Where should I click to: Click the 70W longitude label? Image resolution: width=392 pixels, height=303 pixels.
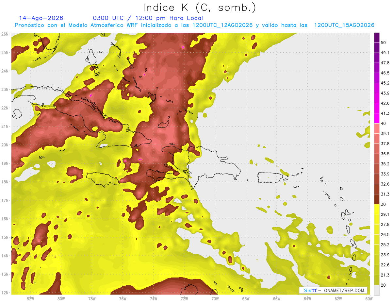tap(215, 298)
